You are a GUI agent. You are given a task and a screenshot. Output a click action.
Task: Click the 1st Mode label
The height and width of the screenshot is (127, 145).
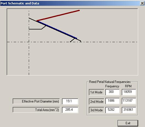pyautogui.click(x=96, y=92)
